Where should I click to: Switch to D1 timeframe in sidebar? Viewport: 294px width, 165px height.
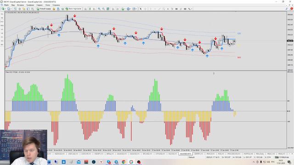tap(2, 37)
